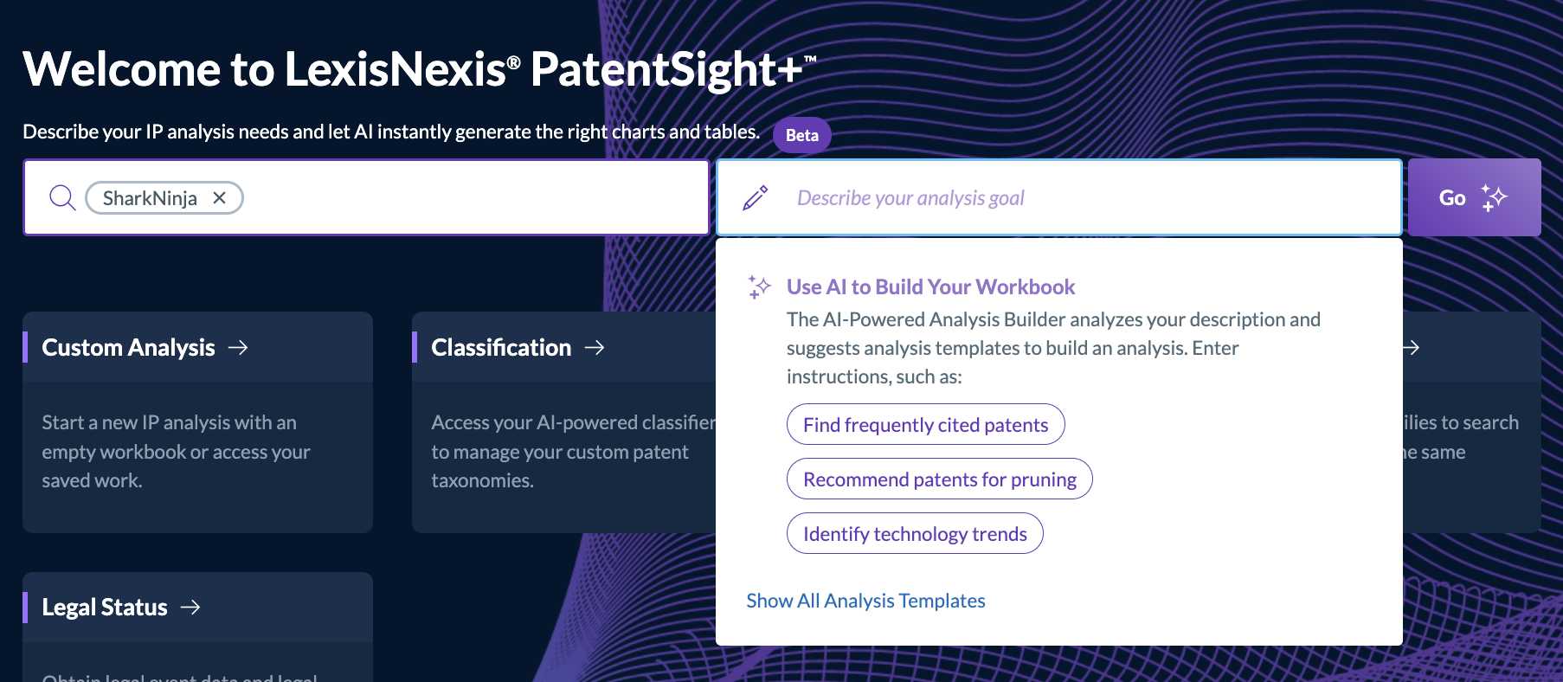Click the arrow next to Custom Analysis
This screenshot has height=682, width=1563.
(238, 347)
